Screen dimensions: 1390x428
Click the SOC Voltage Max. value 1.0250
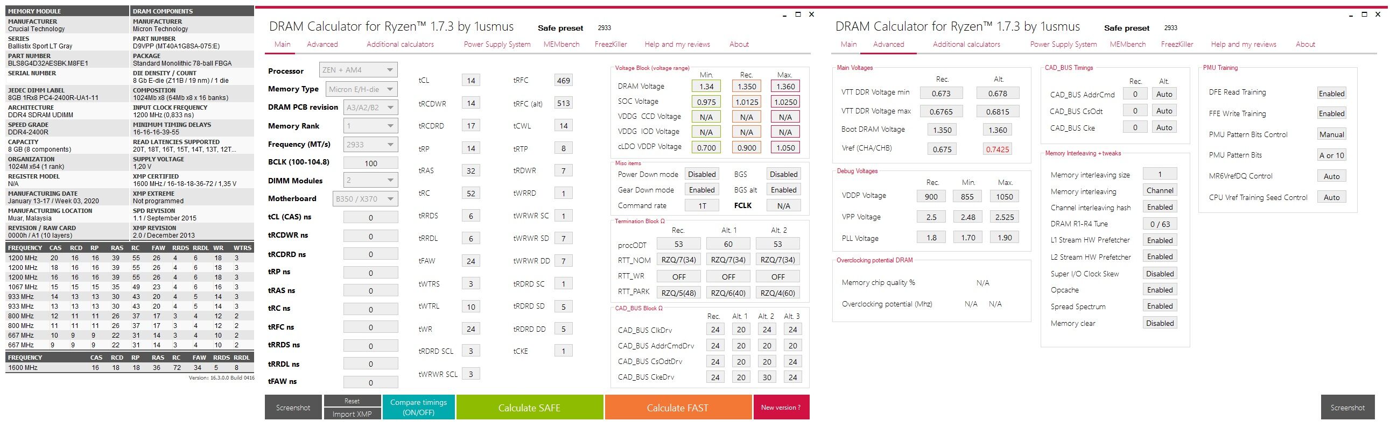pyautogui.click(x=785, y=101)
